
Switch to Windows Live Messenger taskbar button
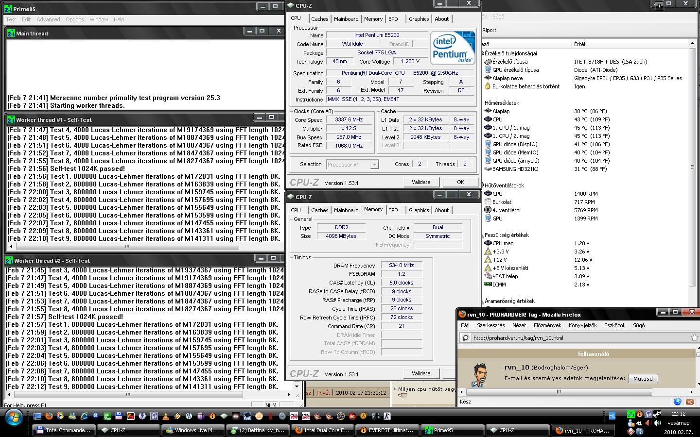[193, 430]
